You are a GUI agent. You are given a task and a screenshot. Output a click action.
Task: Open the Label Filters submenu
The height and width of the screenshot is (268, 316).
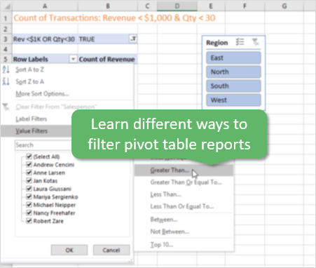(x=36, y=119)
